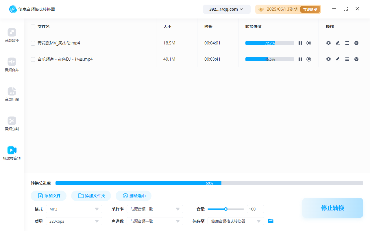Viewport: 370px width, 231px height.
Task: Click the 添加文件 button
Action: coord(49,196)
